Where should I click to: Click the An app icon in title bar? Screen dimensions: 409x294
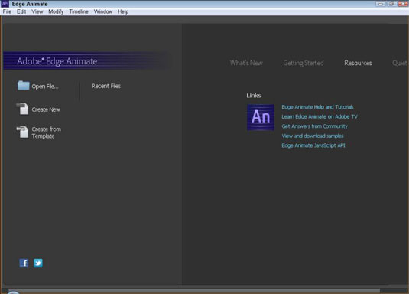tap(5, 4)
